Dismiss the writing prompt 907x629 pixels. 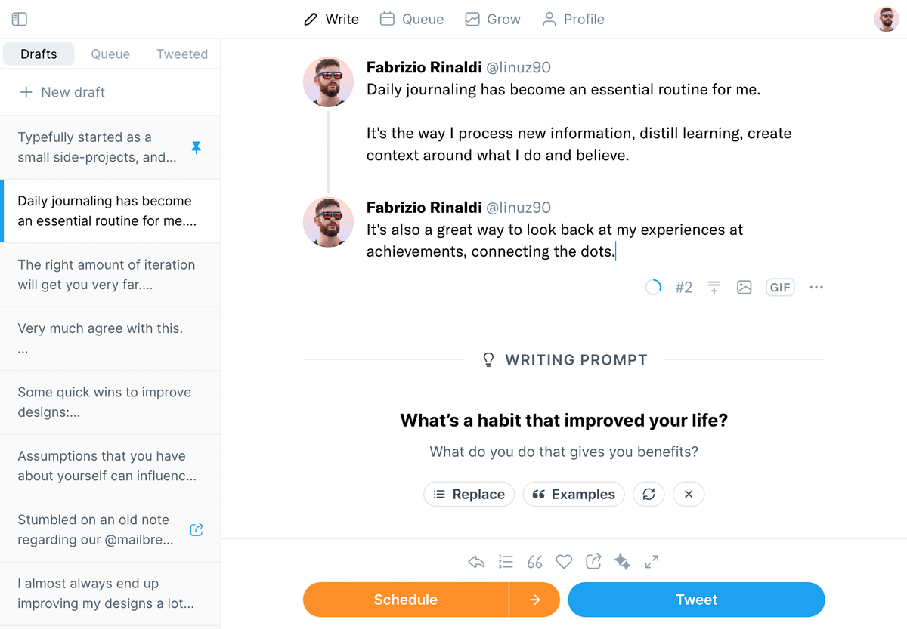pyautogui.click(x=689, y=494)
